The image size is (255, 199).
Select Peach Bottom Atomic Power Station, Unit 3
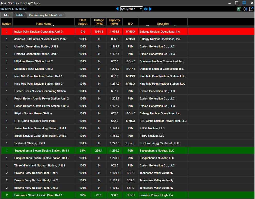(x=42, y=106)
